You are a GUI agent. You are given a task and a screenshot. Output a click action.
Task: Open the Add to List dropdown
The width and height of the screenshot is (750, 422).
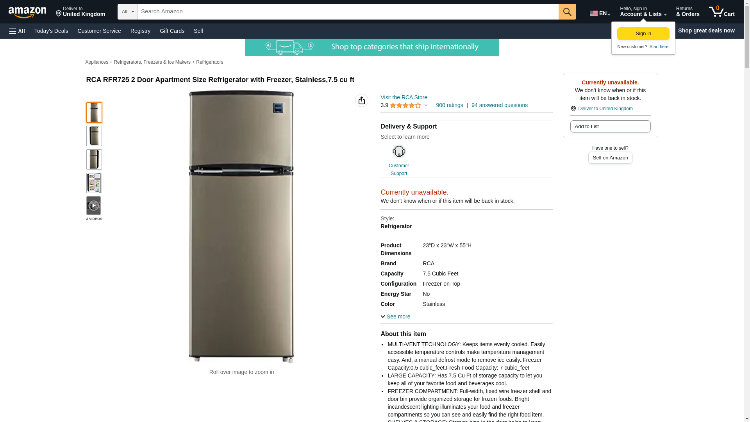[610, 127]
